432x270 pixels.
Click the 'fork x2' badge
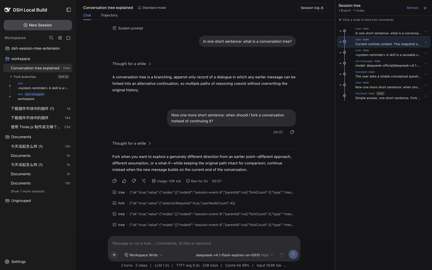pos(63,77)
